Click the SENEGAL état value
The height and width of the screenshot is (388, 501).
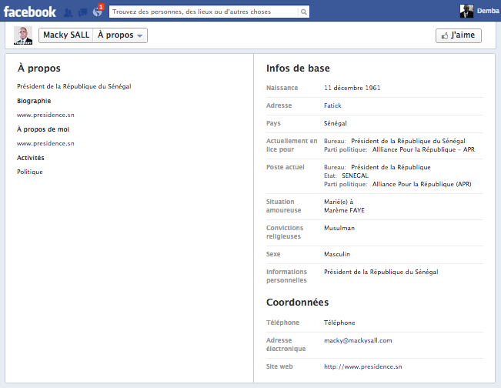(355, 176)
